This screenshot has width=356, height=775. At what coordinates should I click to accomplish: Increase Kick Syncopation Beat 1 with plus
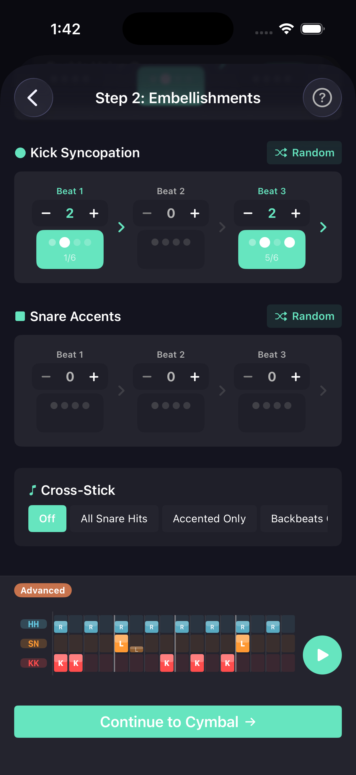tap(94, 213)
